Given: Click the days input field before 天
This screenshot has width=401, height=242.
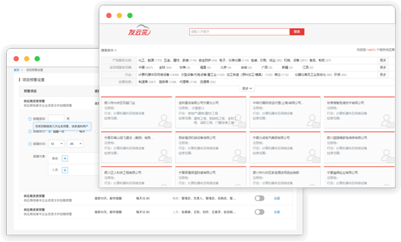Looking at the screenshot, I should [x=56, y=119].
